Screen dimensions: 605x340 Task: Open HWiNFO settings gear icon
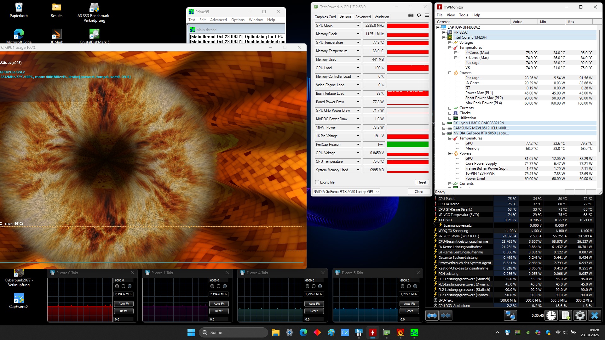click(580, 315)
